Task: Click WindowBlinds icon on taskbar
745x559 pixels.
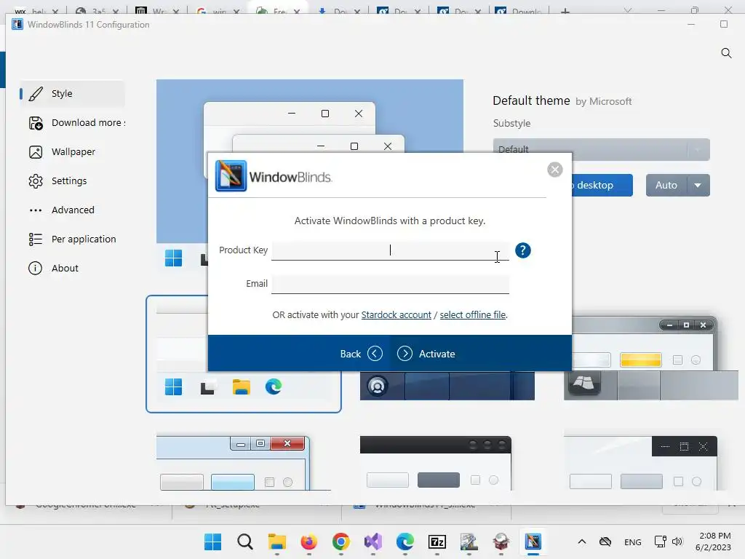Action: (x=533, y=542)
